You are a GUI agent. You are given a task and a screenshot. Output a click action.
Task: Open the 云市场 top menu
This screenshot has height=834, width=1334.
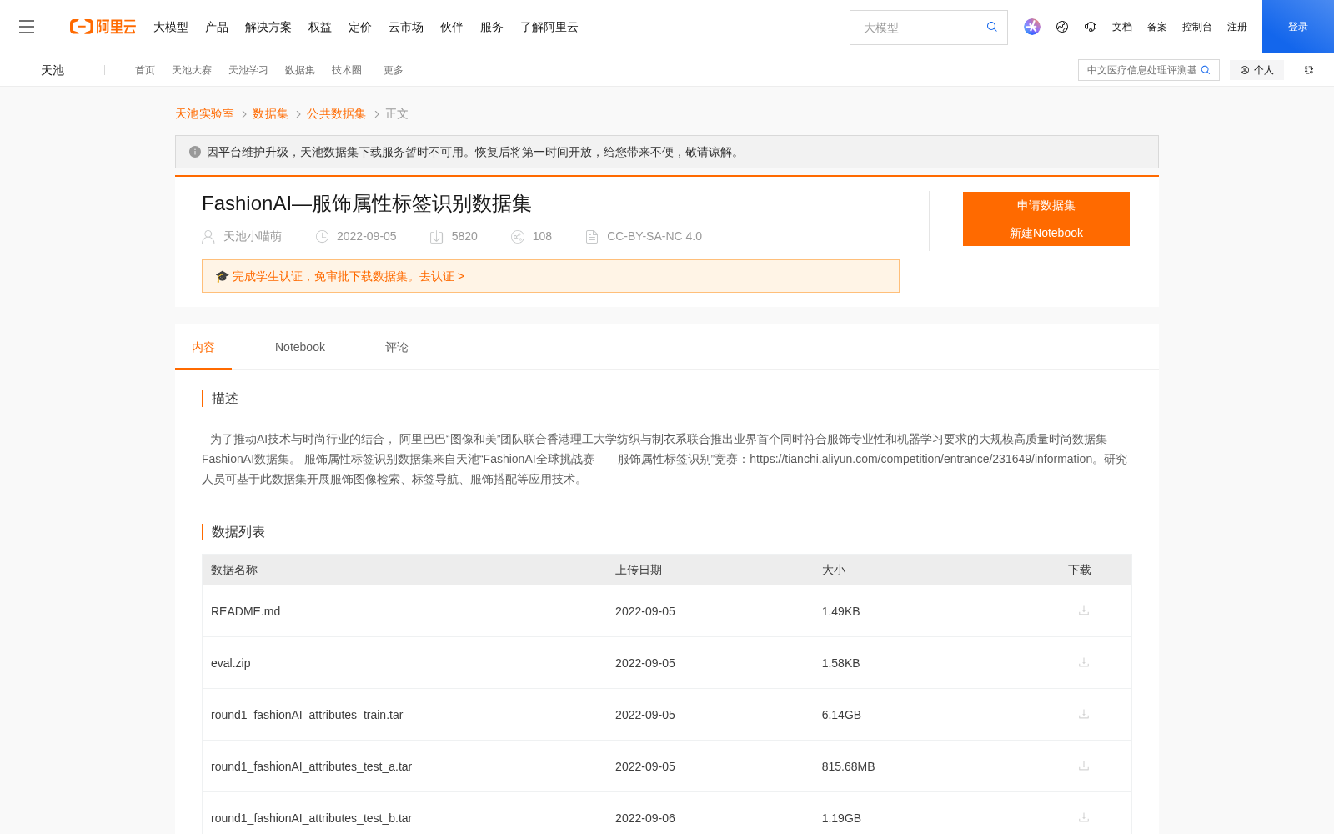[x=406, y=27]
